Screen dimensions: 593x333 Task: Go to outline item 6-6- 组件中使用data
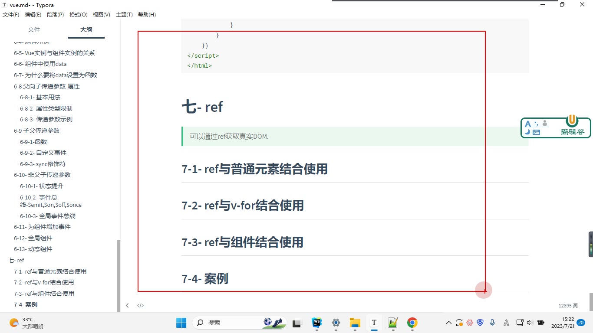click(40, 64)
